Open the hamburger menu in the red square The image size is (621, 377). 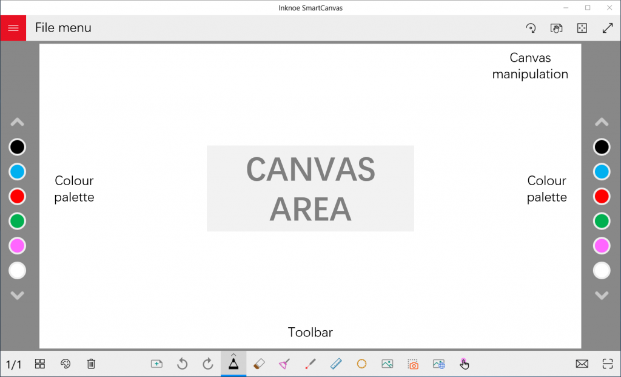click(x=13, y=28)
